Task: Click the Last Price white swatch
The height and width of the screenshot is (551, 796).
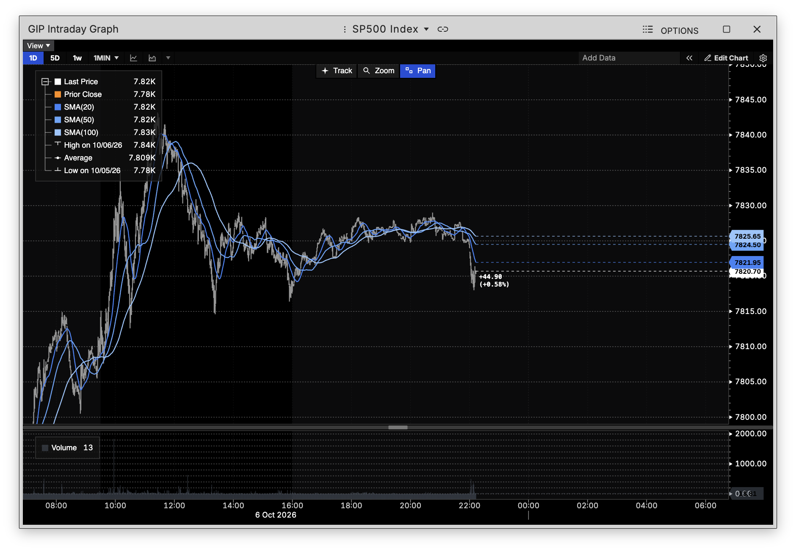Action: tap(58, 82)
